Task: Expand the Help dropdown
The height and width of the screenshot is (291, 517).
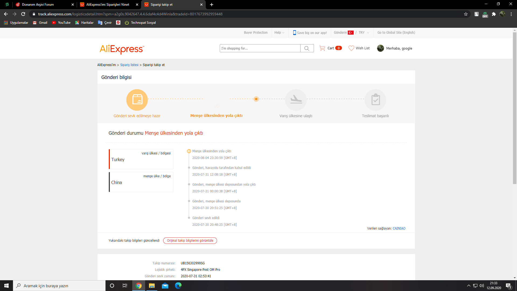Action: (x=279, y=33)
